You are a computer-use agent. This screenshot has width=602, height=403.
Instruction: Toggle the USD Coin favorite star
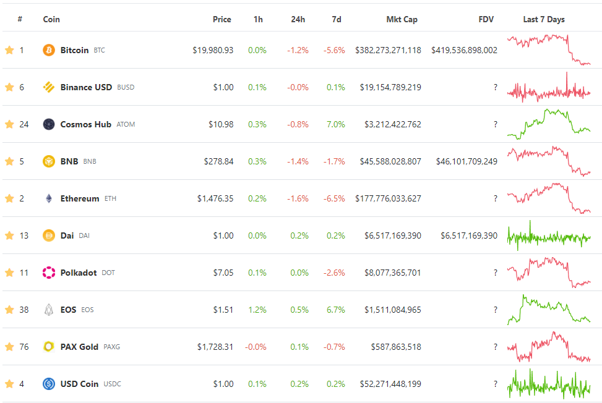(10, 383)
